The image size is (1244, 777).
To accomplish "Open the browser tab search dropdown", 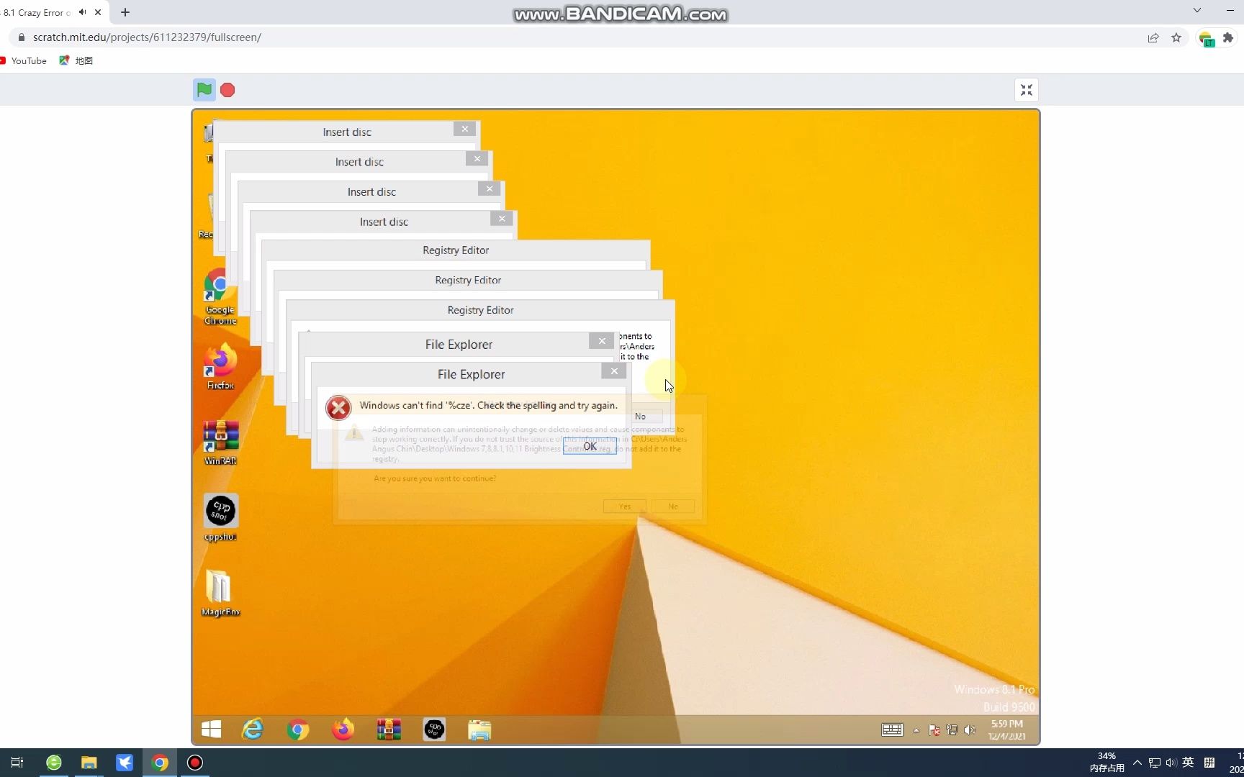I will point(1197,11).
